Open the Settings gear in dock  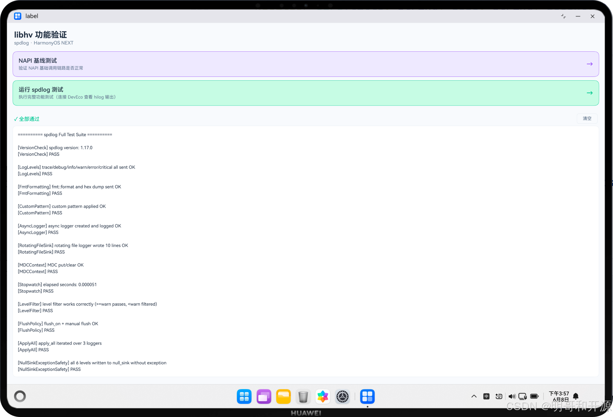click(x=343, y=397)
